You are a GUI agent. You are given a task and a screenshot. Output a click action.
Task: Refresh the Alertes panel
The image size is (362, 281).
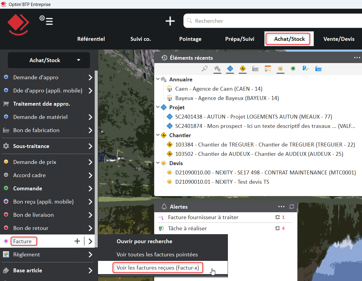click(x=292, y=207)
